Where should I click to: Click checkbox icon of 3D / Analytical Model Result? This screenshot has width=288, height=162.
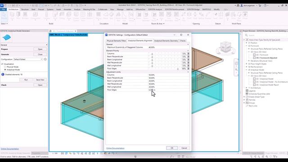pyautogui.click(x=254, y=85)
